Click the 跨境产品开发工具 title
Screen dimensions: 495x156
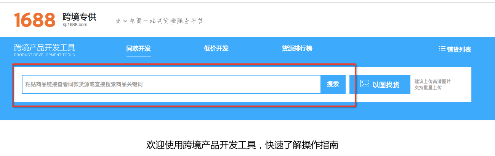tap(45, 47)
